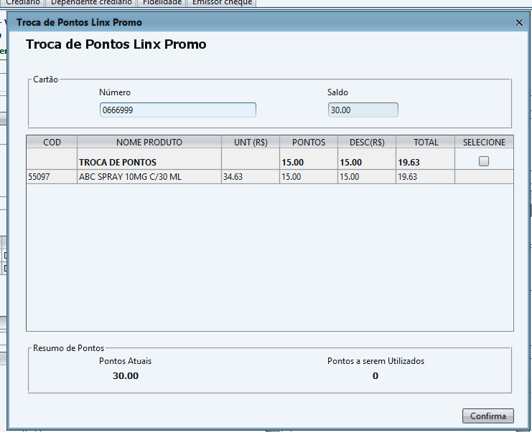Click the TOTAL column header
Viewport: 532px width, 432px height.
[426, 142]
